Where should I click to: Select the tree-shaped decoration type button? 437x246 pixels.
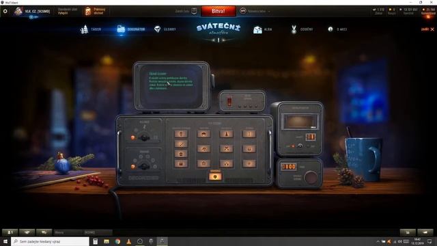tap(226, 134)
